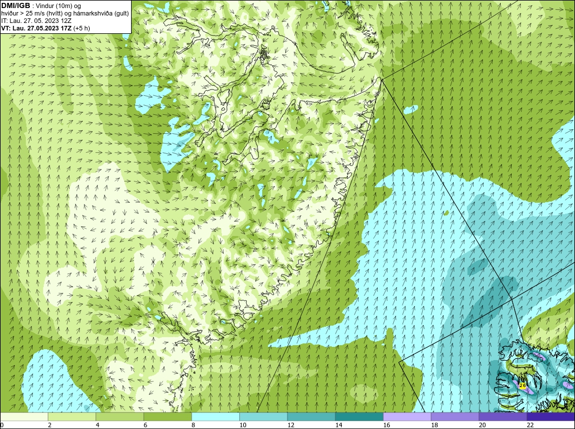Click the legend scale label '4'
The height and width of the screenshot is (429, 575).
click(98, 425)
